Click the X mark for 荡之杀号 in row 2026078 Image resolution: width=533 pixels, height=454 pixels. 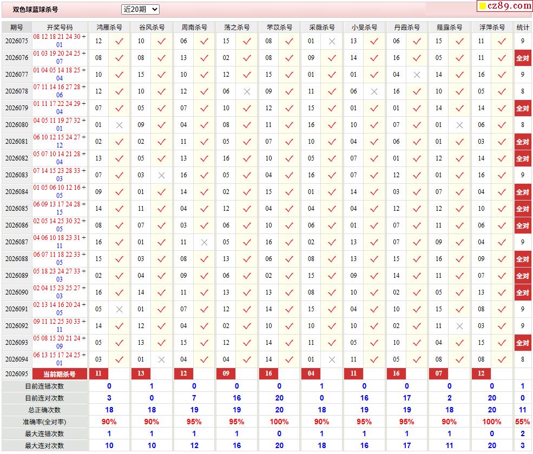(247, 91)
